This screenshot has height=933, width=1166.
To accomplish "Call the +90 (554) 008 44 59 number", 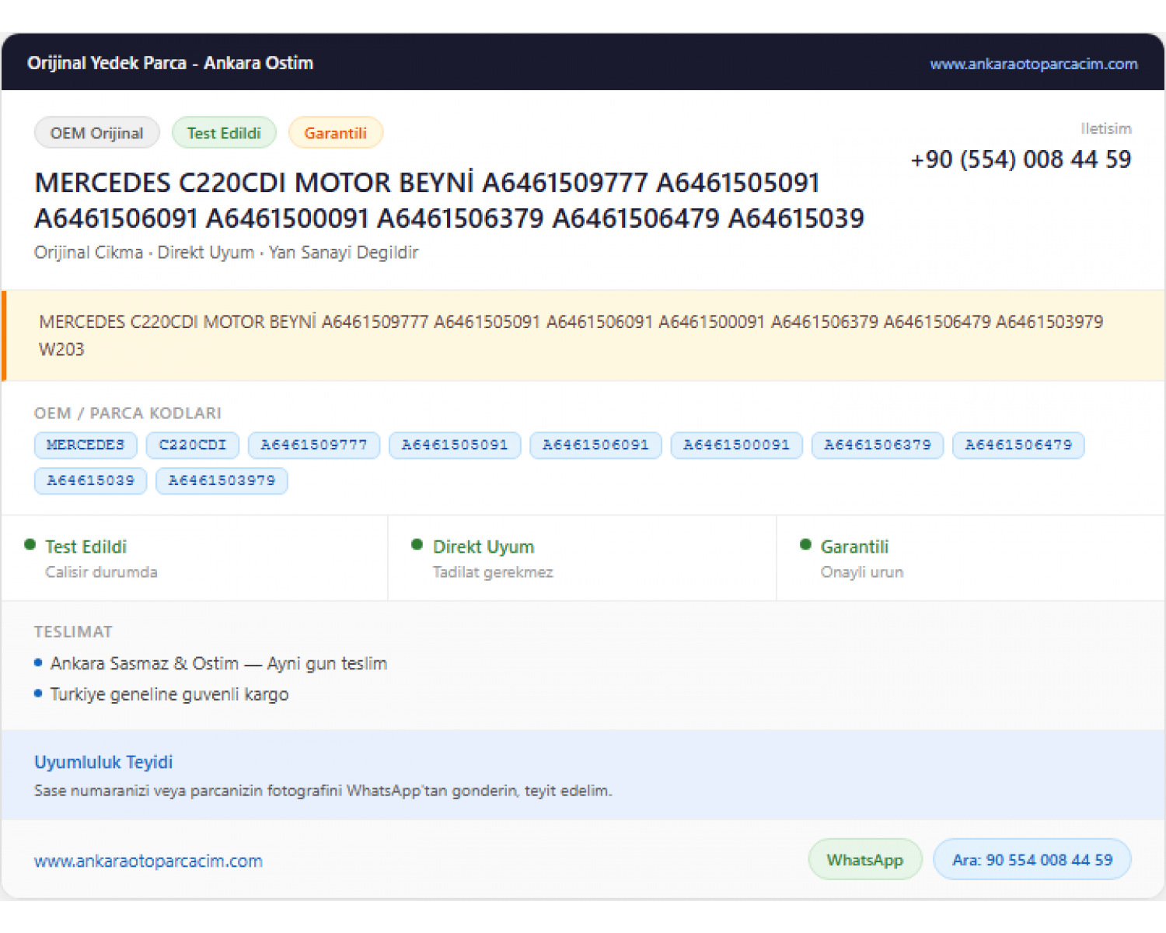I will [x=1021, y=159].
